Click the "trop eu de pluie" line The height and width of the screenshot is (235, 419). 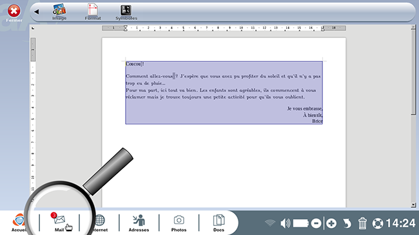pos(146,83)
